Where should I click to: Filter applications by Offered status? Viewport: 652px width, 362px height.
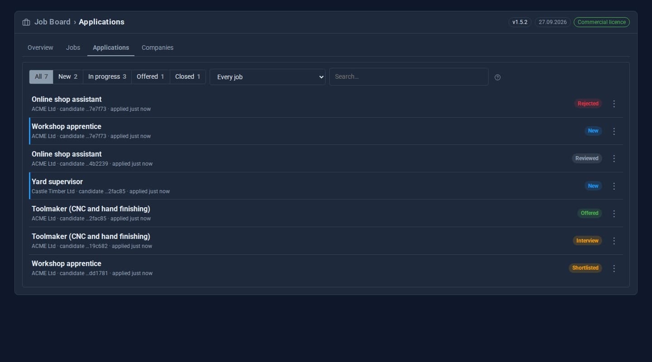click(x=151, y=77)
